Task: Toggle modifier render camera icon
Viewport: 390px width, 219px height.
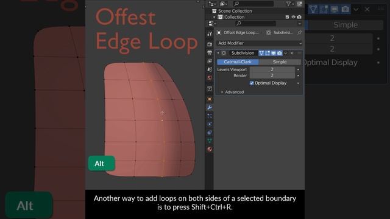Action: tap(280, 53)
